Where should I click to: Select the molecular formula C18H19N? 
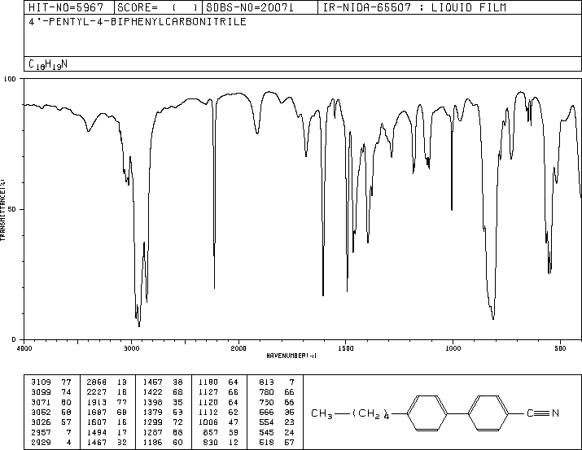[48, 64]
